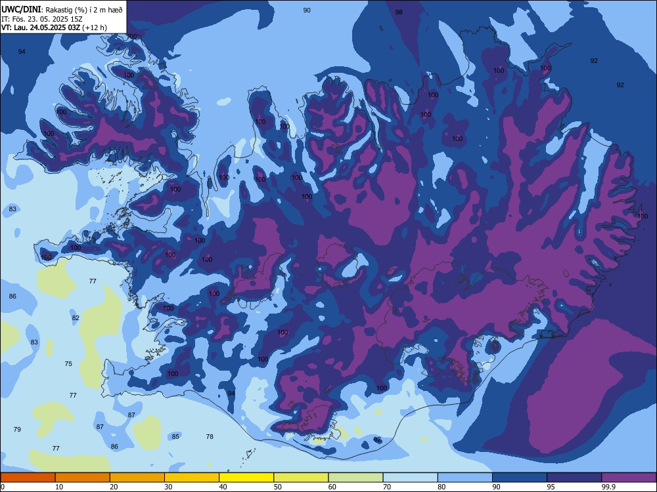Click the legend label '70'
Screen dimensions: 657x492
(387, 487)
